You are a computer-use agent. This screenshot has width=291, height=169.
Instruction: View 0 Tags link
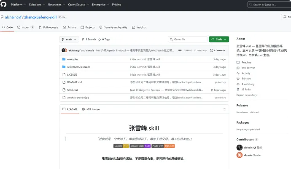(x=104, y=39)
